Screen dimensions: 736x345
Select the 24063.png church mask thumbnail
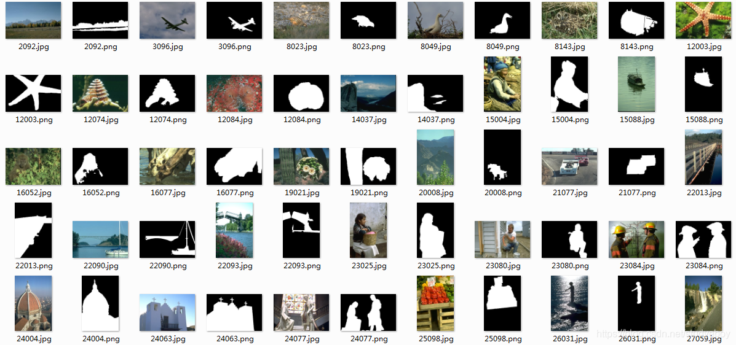click(234, 312)
